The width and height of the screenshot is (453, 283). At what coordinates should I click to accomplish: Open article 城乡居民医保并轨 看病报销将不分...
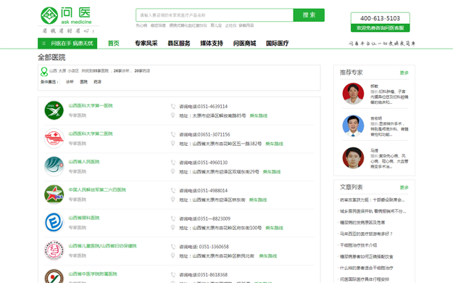[x=373, y=211]
